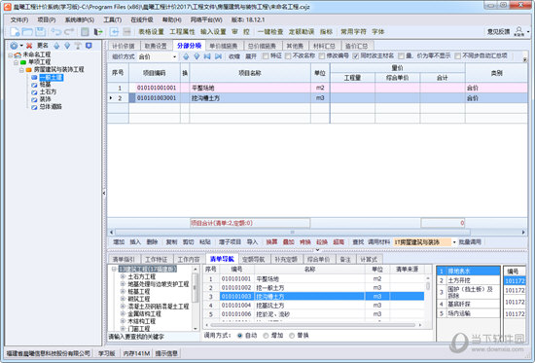Collapse the 未命名工程 root node
The image size is (535, 363).
pyautogui.click(x=11, y=54)
